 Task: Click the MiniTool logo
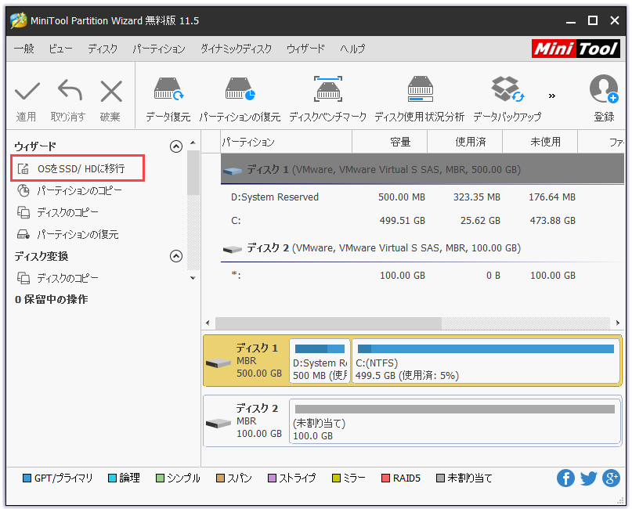576,49
